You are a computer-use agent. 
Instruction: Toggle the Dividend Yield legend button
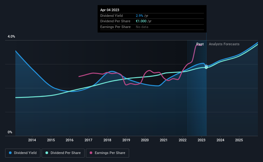23,153
